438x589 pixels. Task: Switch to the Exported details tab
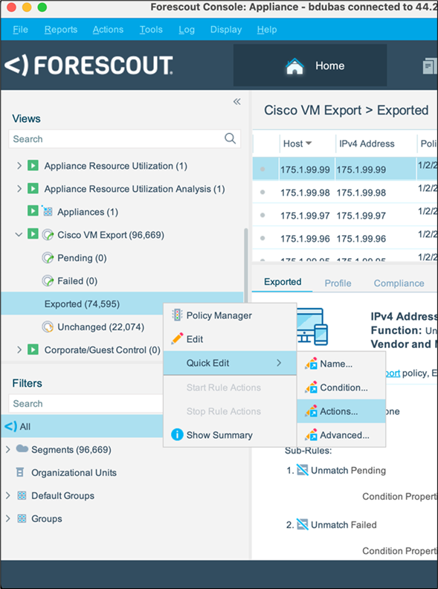tap(283, 282)
